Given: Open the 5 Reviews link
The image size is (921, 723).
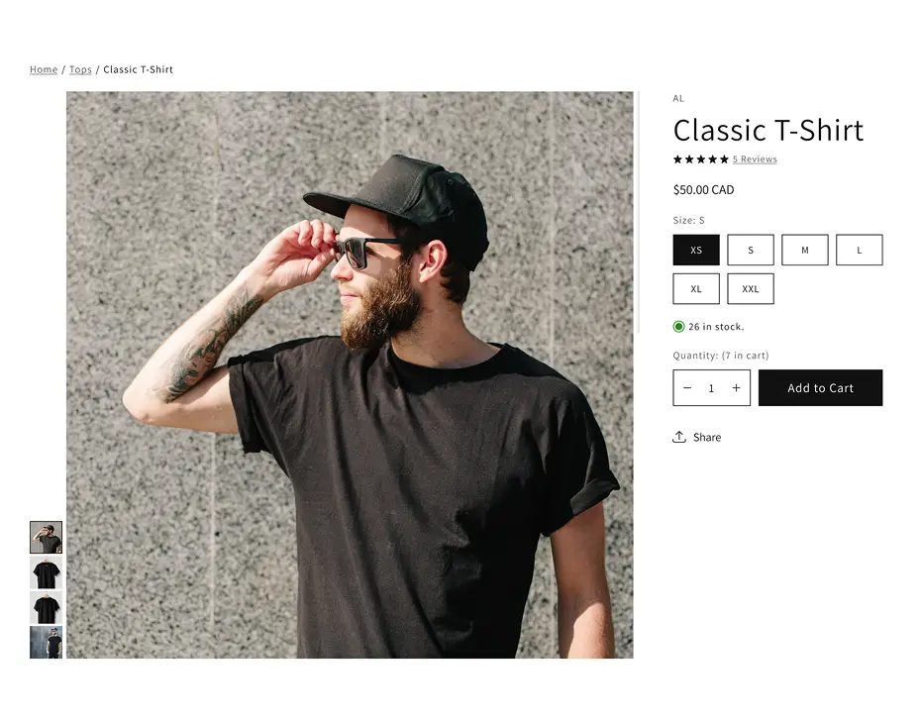Looking at the screenshot, I should pyautogui.click(x=755, y=158).
